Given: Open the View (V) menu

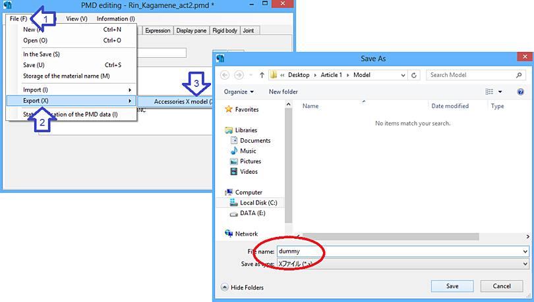Looking at the screenshot, I should pos(76,18).
